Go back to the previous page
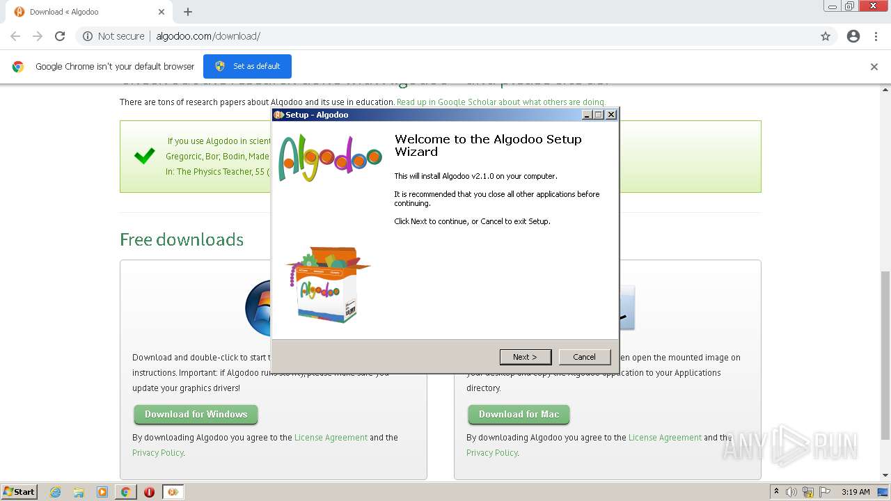The image size is (891, 501). coord(15,36)
